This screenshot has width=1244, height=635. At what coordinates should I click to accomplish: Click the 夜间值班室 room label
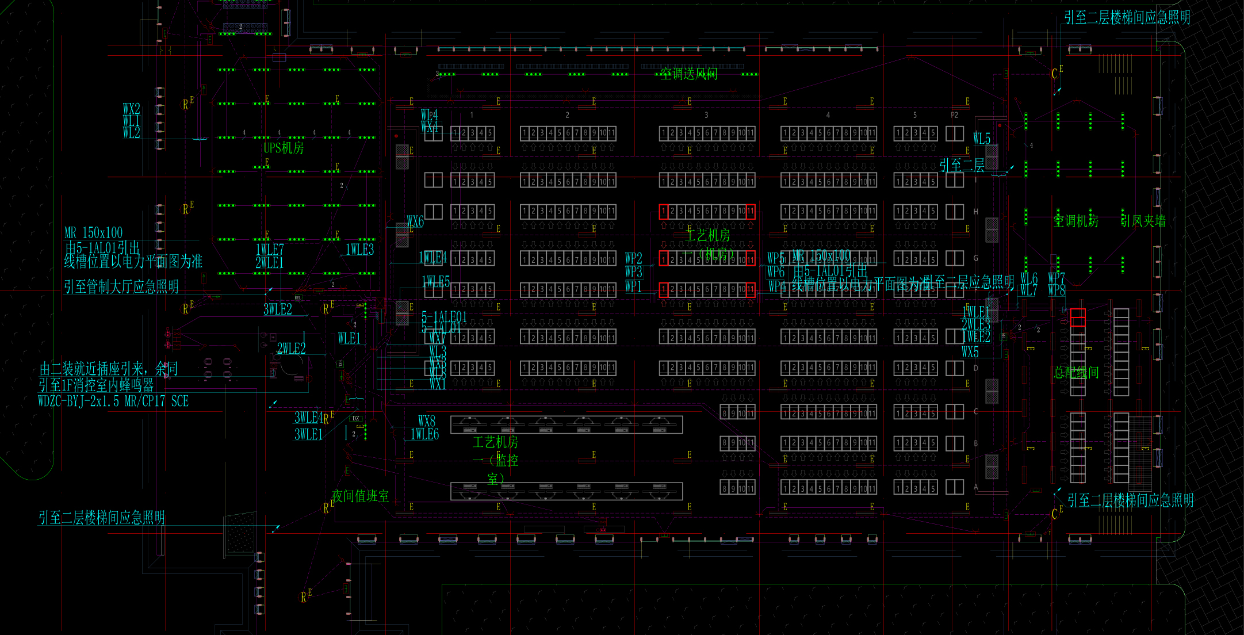pyautogui.click(x=360, y=496)
